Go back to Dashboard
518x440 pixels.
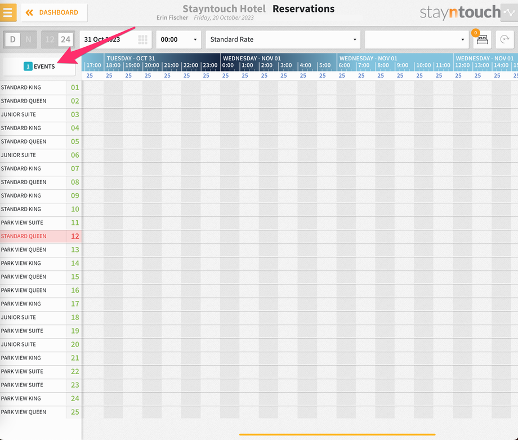[54, 12]
